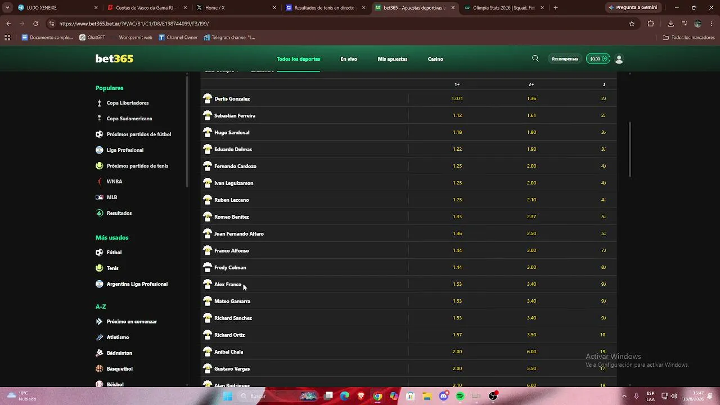The width and height of the screenshot is (720, 405).
Task: Open Discord from the taskbar
Action: (444, 396)
